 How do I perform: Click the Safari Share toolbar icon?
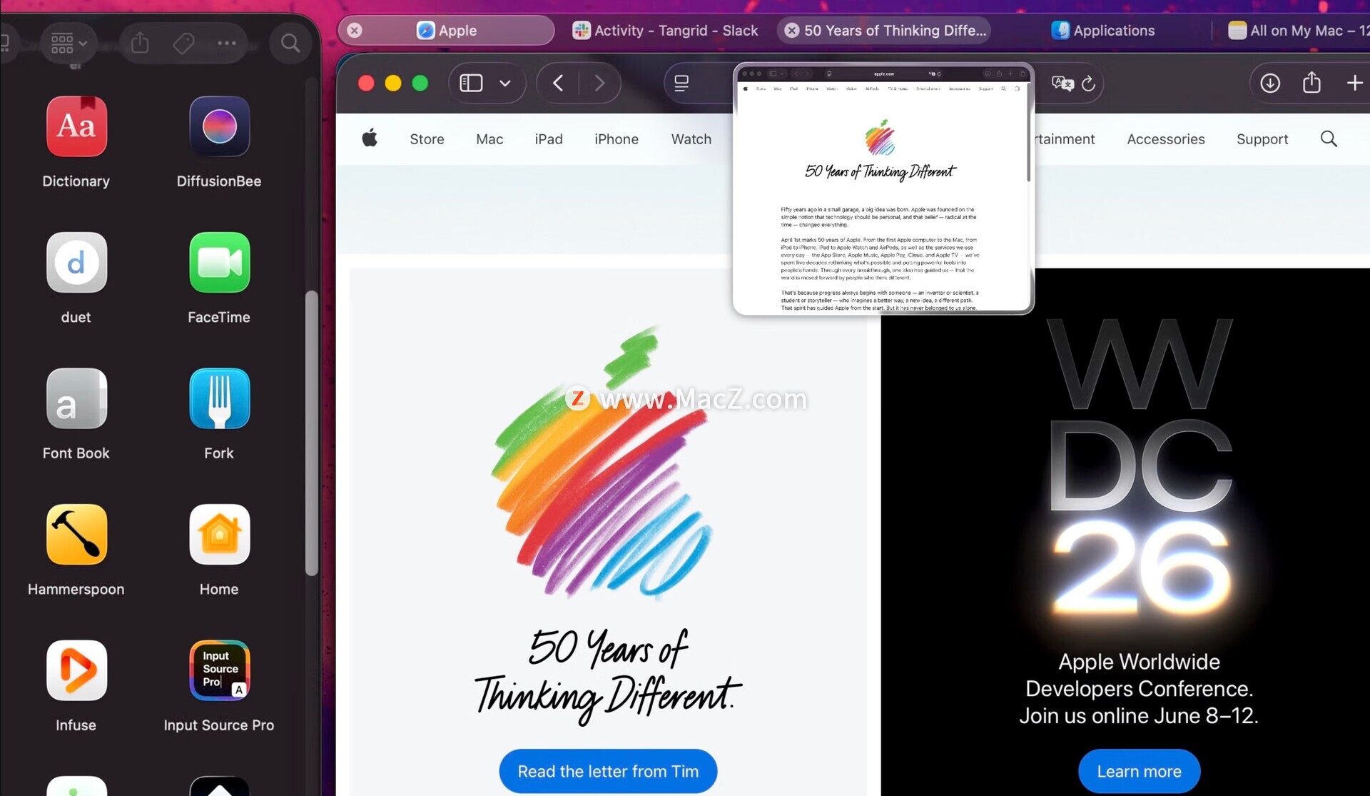(x=1311, y=83)
